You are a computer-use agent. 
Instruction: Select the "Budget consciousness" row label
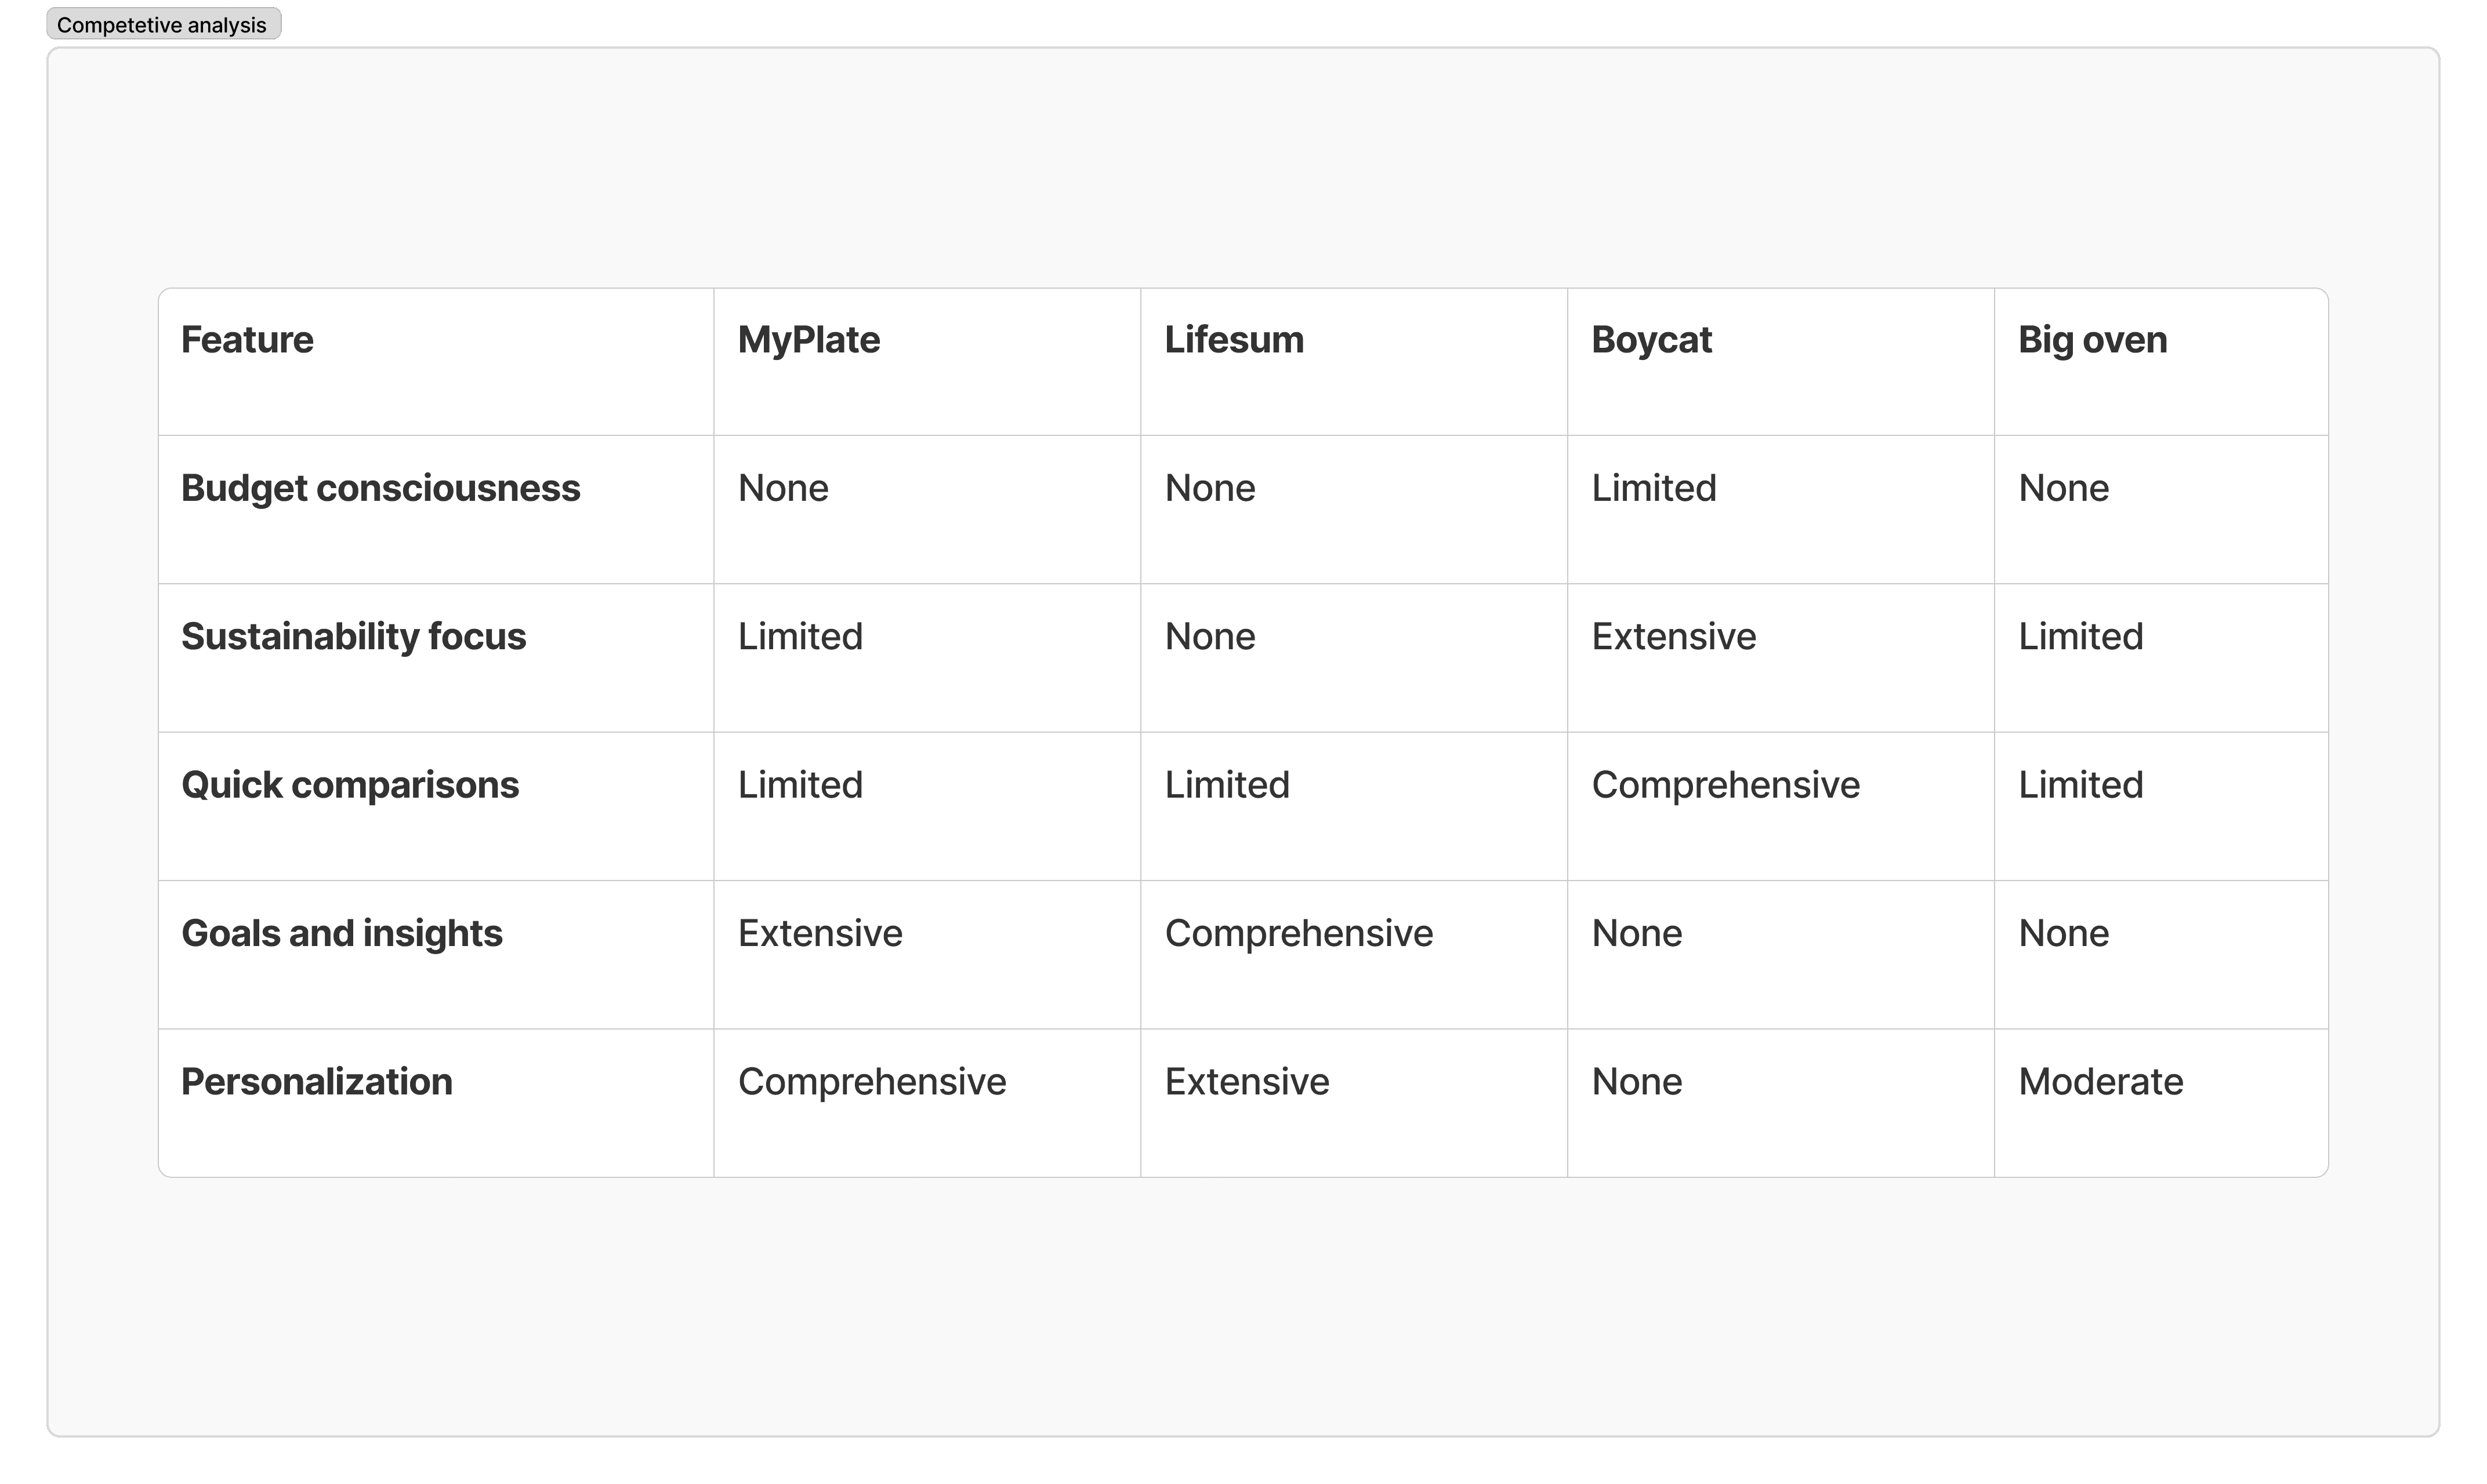pyautogui.click(x=380, y=488)
